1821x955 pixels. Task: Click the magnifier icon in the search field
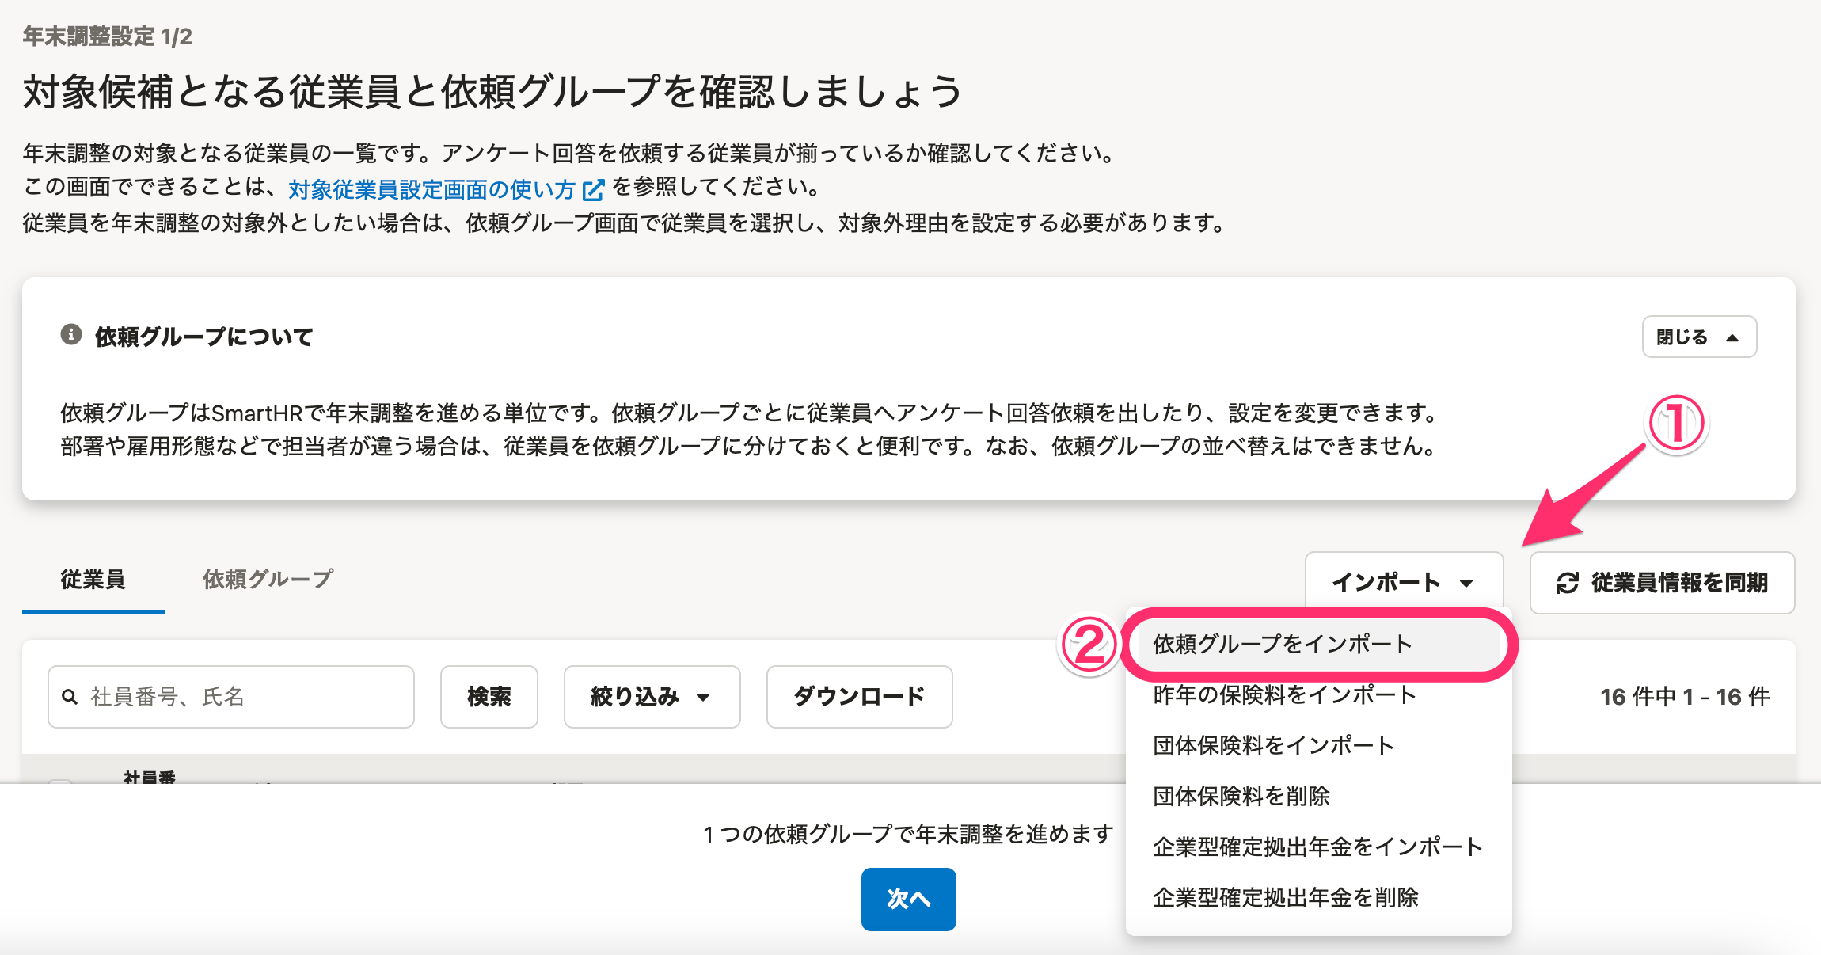click(x=70, y=697)
